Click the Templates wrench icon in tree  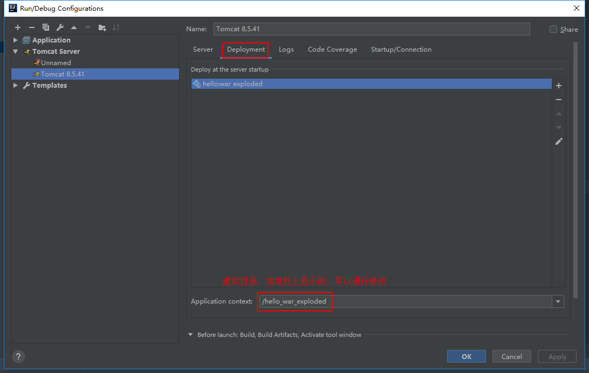[26, 86]
